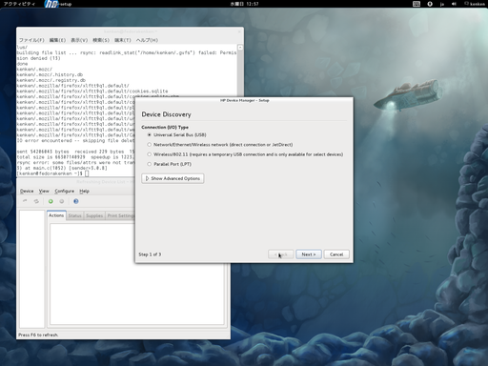Click the terminal command prompt line
Viewport: 488px width, 366px height.
[x=52, y=173]
